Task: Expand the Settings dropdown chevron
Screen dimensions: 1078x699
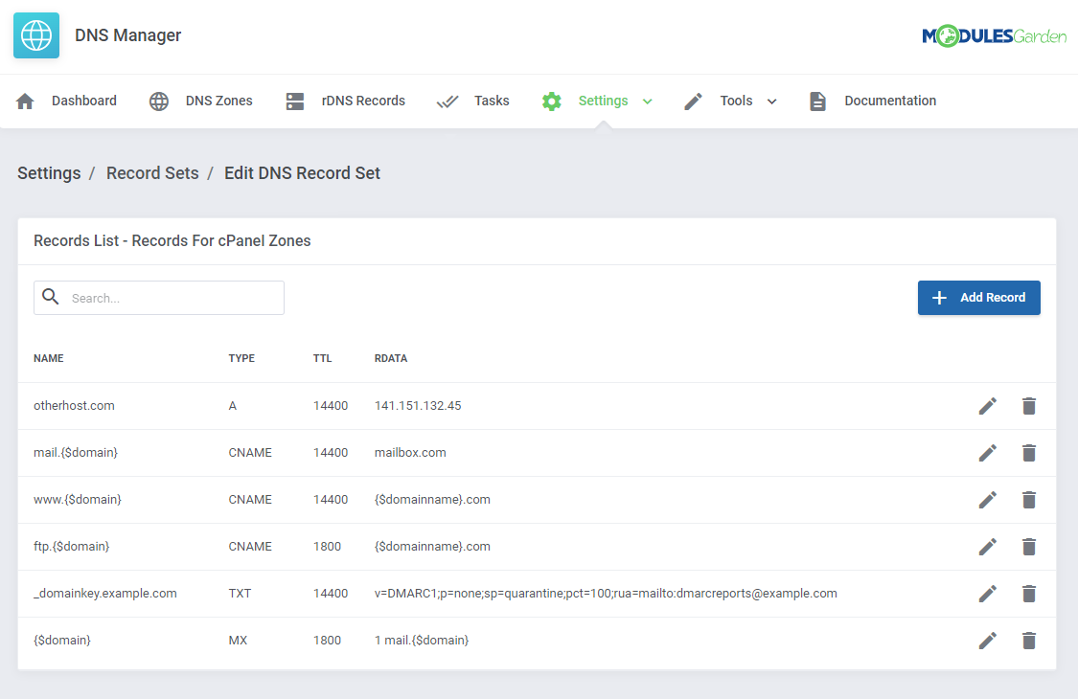Action: tap(647, 101)
